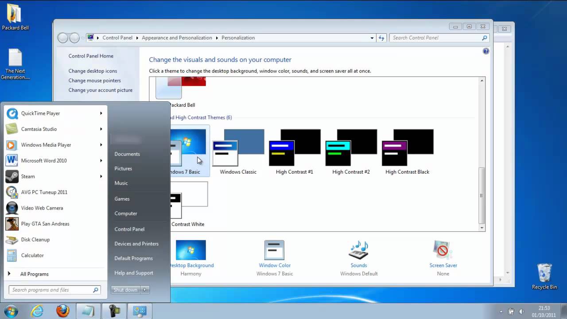Select the High Contrast #2 theme
The image size is (567, 319).
pyautogui.click(x=351, y=151)
